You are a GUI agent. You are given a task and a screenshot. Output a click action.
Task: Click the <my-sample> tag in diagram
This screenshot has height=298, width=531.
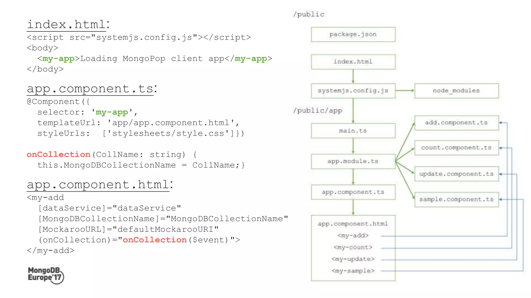[353, 271]
